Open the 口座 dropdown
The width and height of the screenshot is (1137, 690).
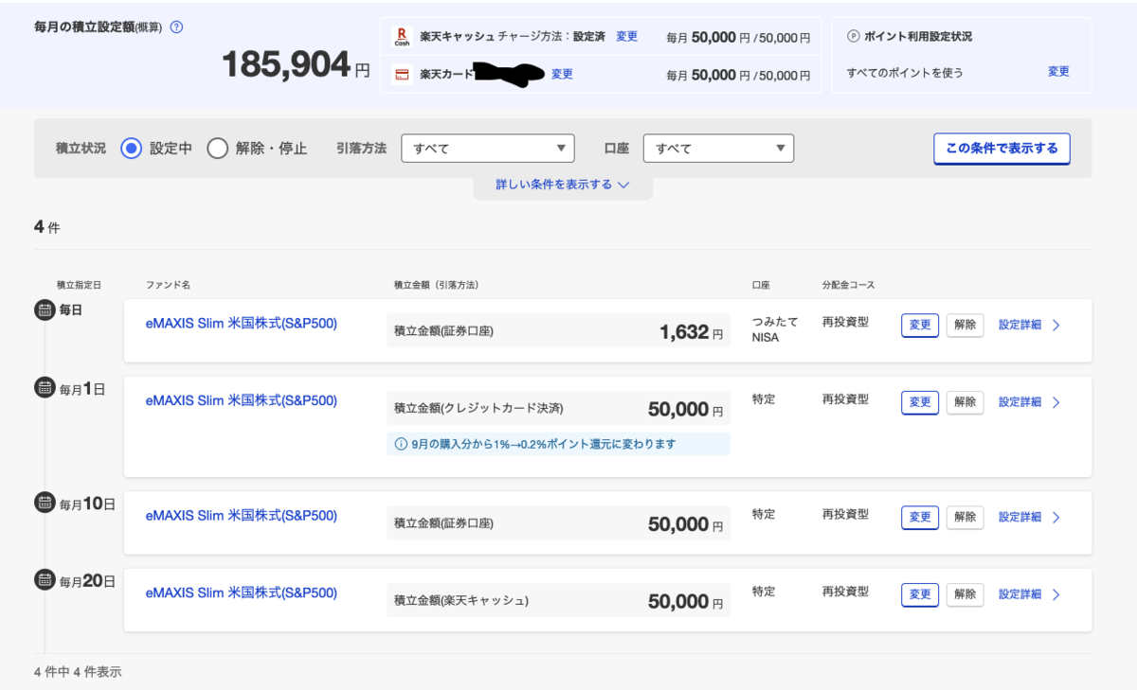pyautogui.click(x=718, y=148)
